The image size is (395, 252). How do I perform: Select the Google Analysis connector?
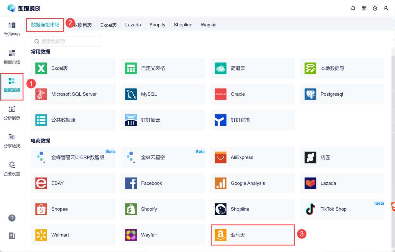[x=252, y=183]
